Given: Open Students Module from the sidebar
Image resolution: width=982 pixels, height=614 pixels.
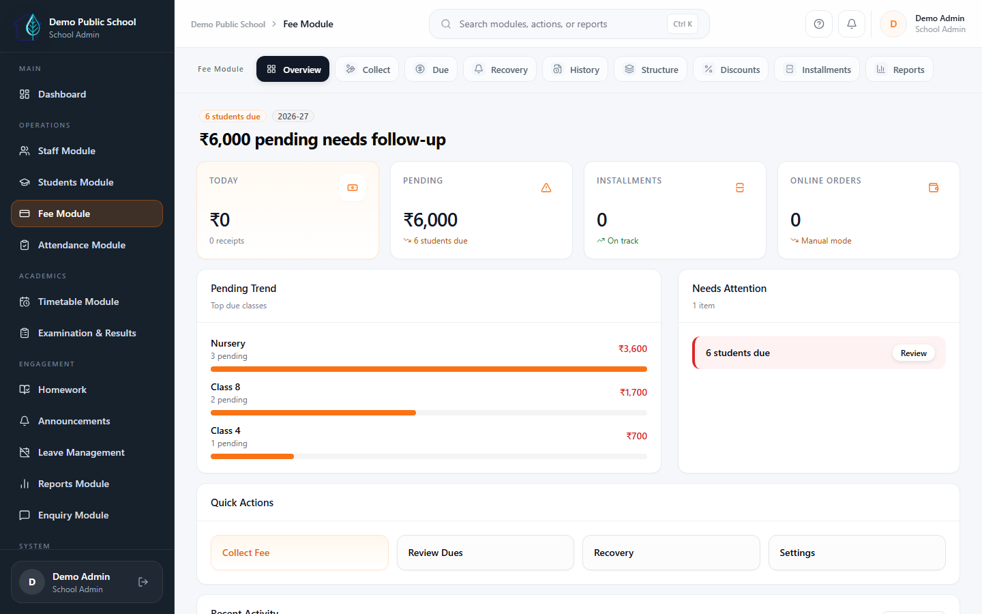Looking at the screenshot, I should click(x=87, y=182).
